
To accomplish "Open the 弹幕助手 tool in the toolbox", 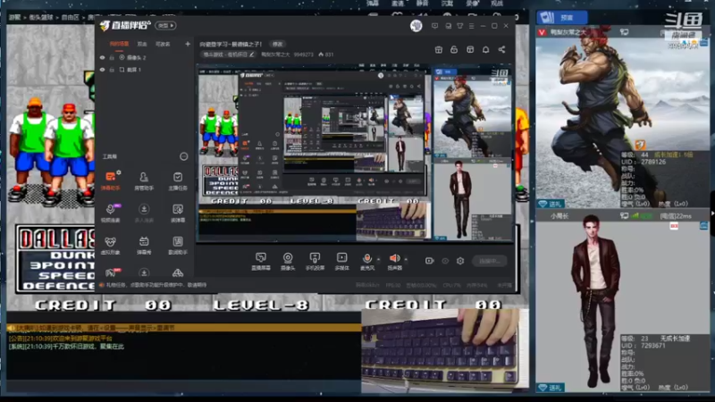I will pyautogui.click(x=110, y=180).
